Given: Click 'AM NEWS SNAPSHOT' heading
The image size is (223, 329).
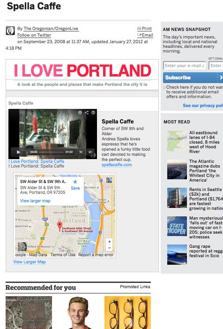Looking at the screenshot, I should coord(187,30).
